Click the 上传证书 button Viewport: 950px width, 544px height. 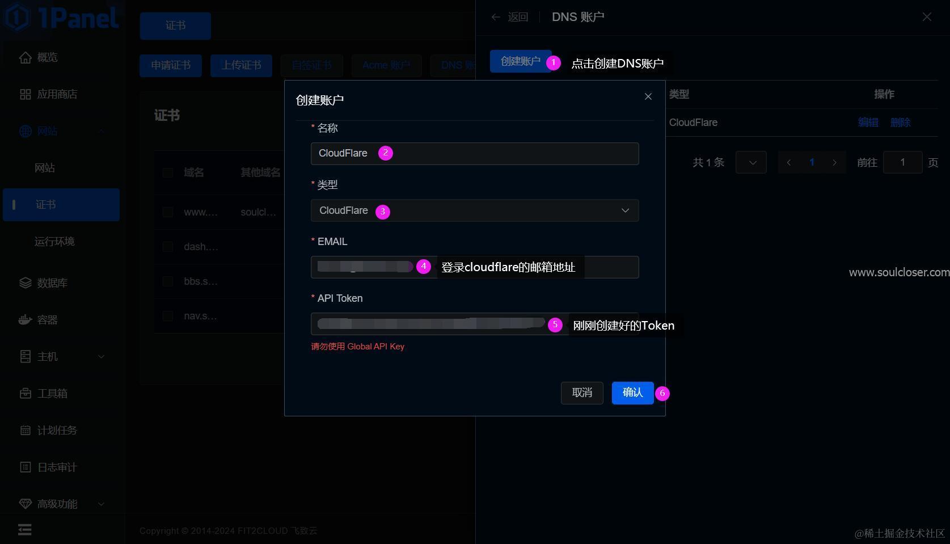point(241,65)
